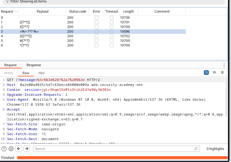Image resolution: width=231 pixels, height=162 pixels.
Task: Sort by Status code column header
Action: click(x=77, y=11)
